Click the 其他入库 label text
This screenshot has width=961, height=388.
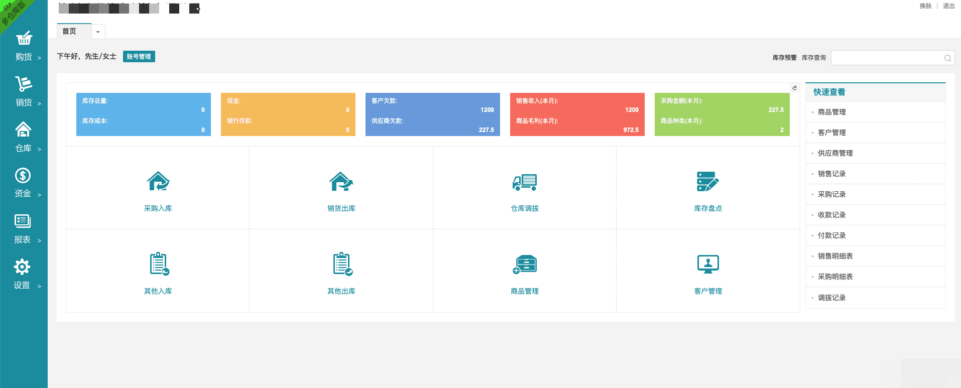tap(158, 291)
